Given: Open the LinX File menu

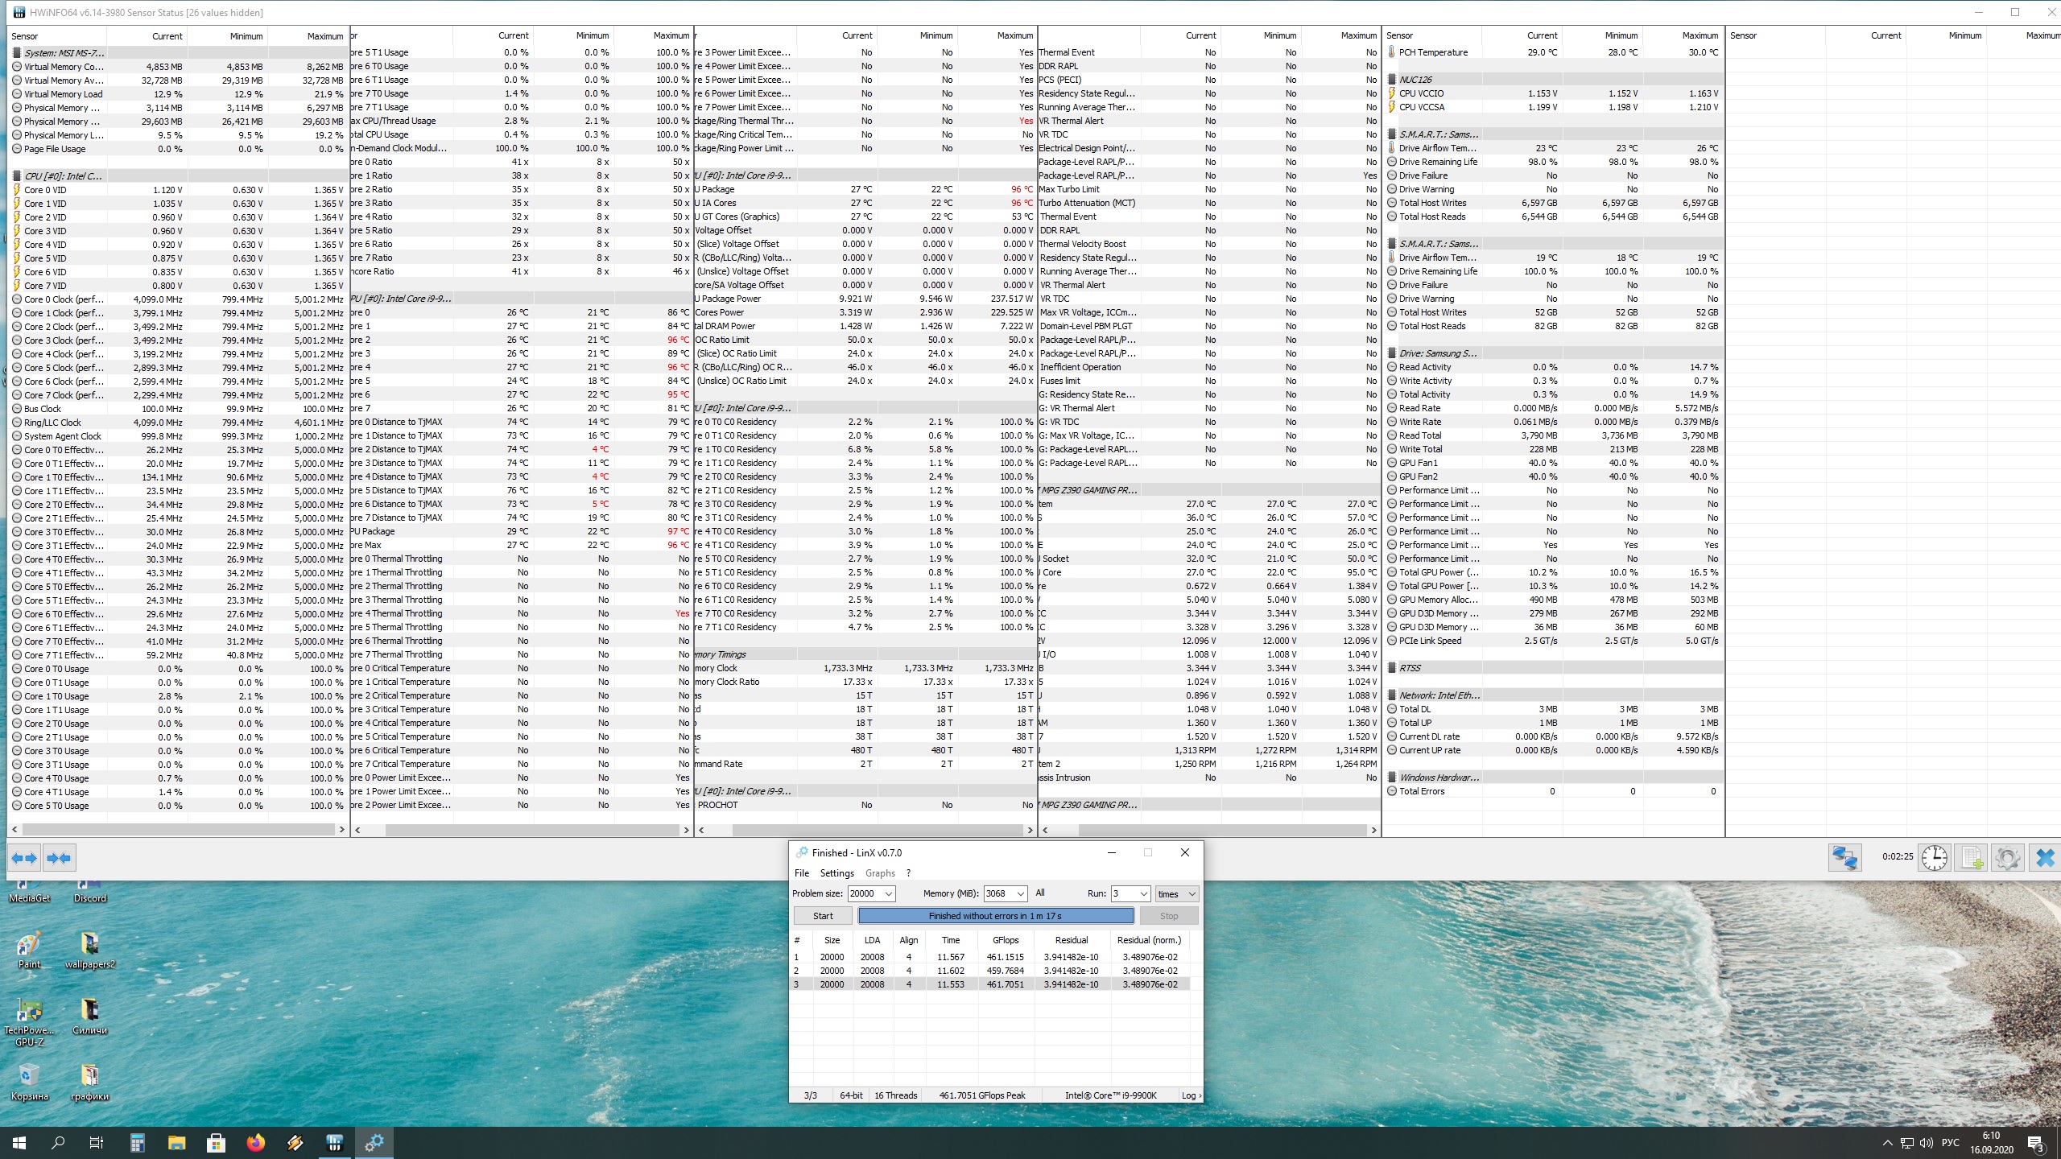Looking at the screenshot, I should pyautogui.click(x=801, y=873).
